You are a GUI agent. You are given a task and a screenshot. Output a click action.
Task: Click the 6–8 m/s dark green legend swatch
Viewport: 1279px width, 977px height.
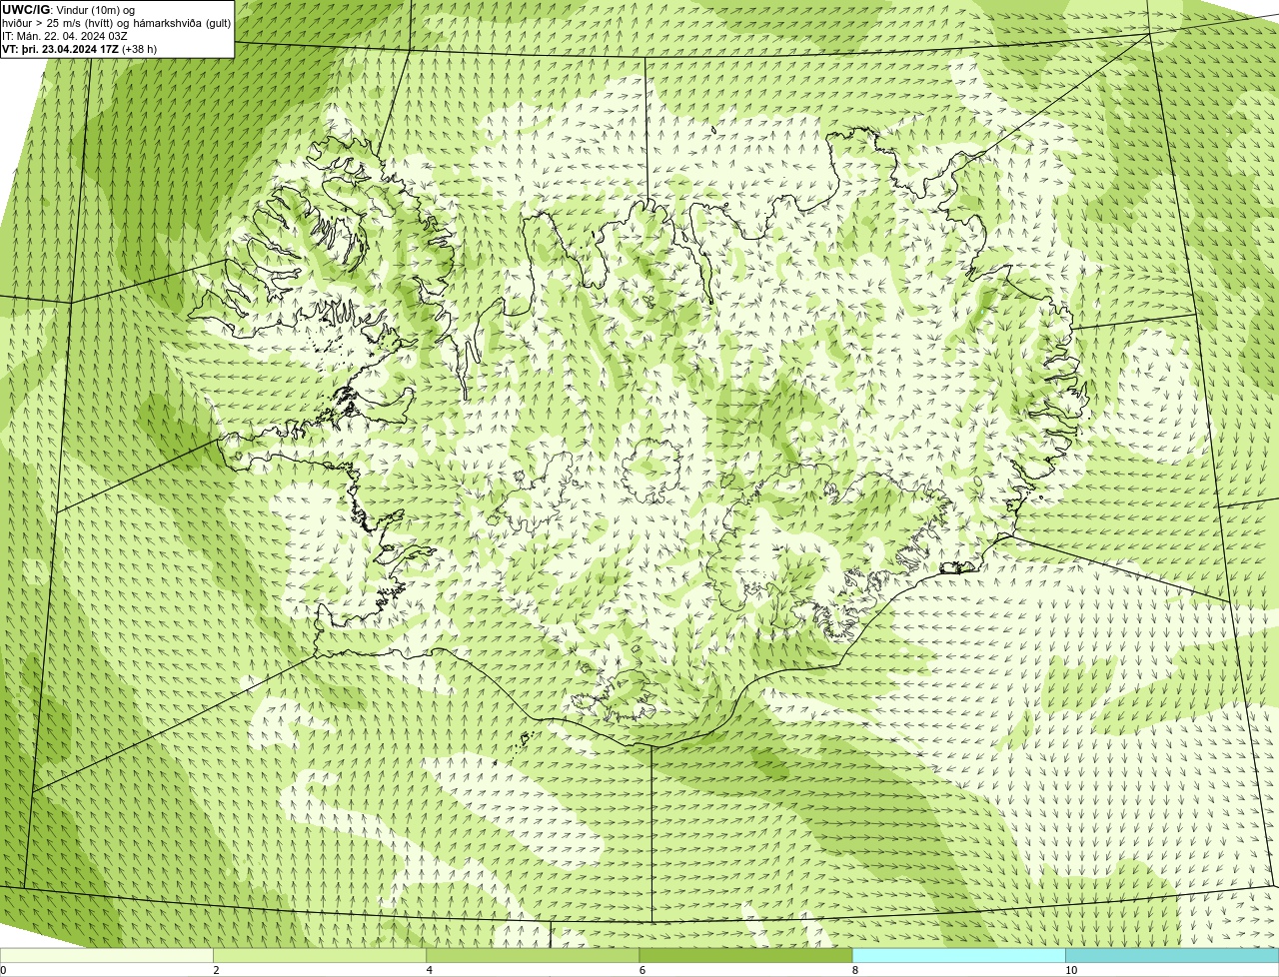click(745, 955)
